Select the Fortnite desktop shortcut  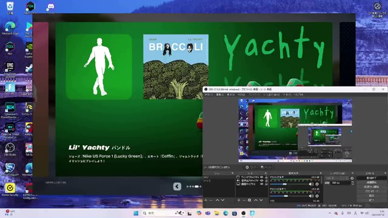pyautogui.click(x=10, y=89)
